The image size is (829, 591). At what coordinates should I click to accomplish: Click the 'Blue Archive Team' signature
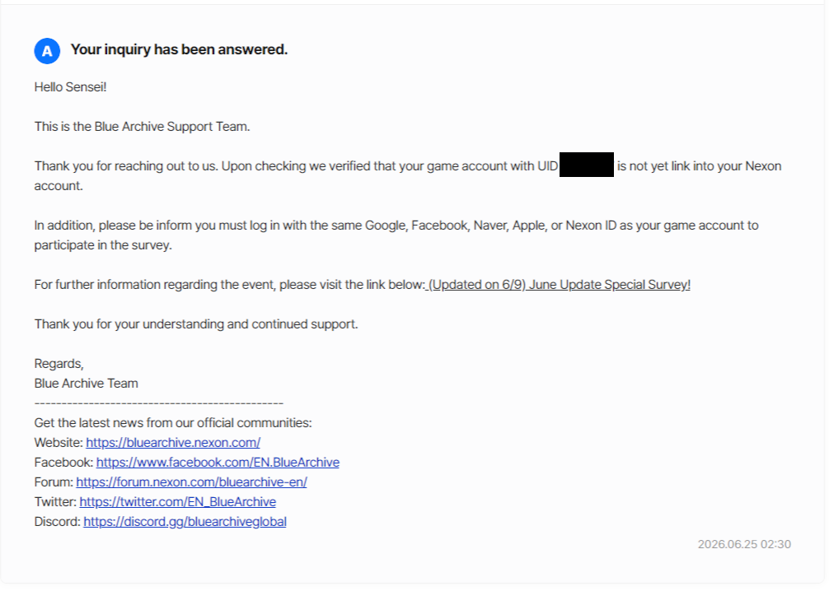pyautogui.click(x=87, y=384)
